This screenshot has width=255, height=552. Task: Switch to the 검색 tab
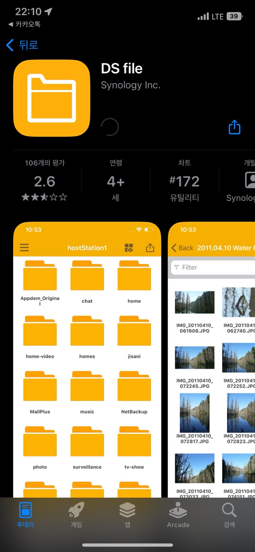coord(229,514)
